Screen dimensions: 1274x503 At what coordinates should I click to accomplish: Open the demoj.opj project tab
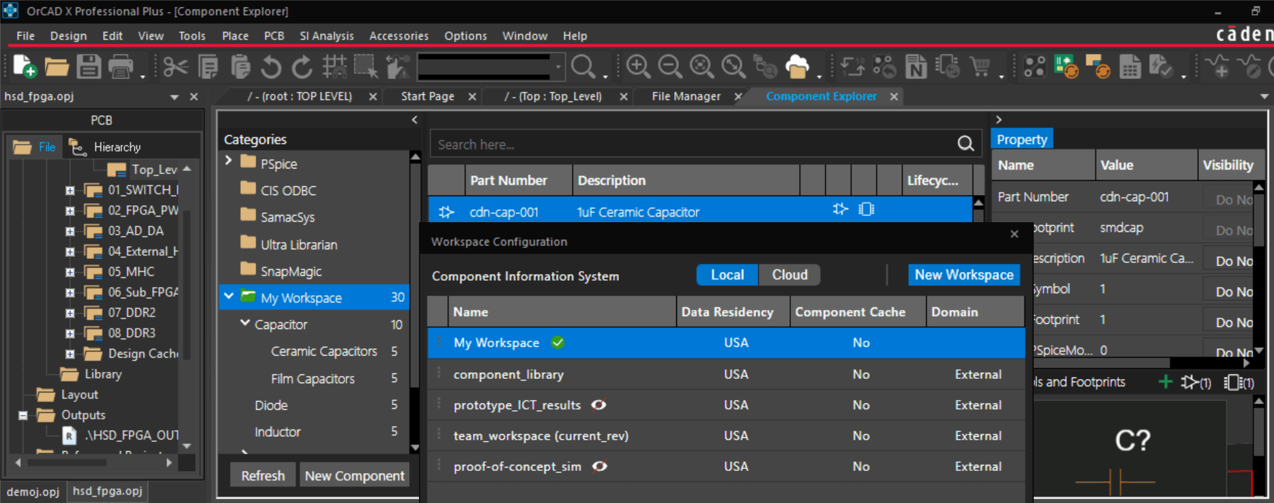click(x=33, y=491)
